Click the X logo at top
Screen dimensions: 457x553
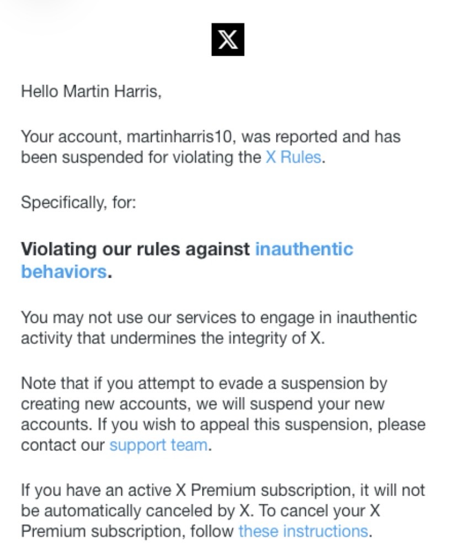(227, 40)
